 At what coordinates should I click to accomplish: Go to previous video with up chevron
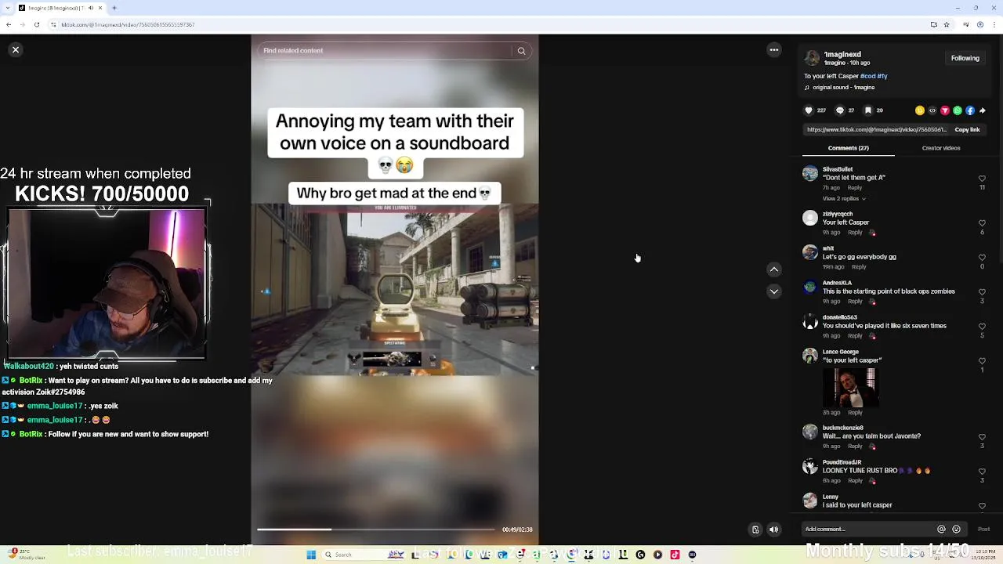click(774, 269)
